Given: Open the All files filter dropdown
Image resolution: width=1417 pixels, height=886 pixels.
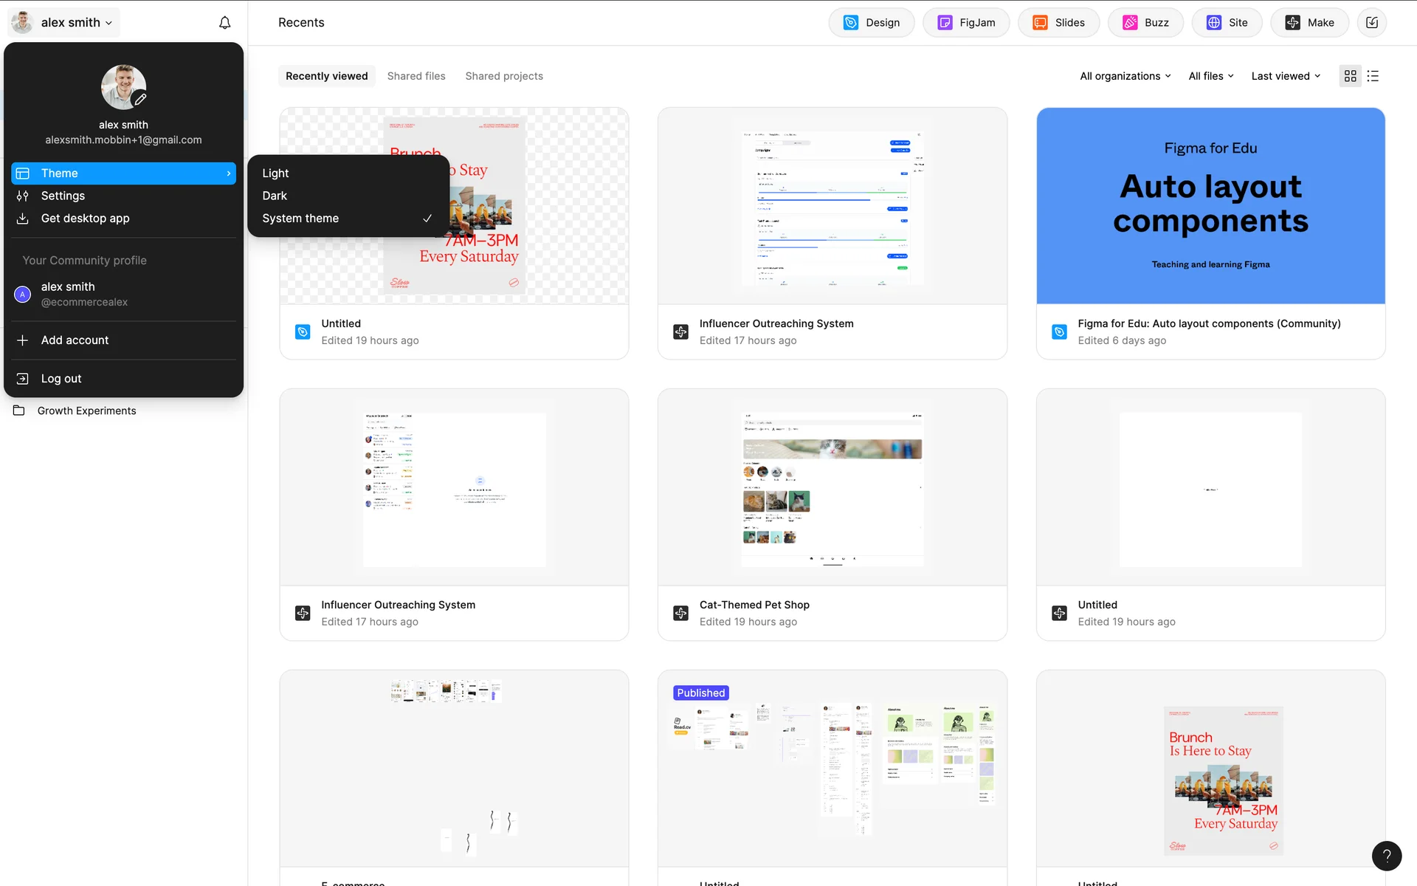Looking at the screenshot, I should (1210, 76).
